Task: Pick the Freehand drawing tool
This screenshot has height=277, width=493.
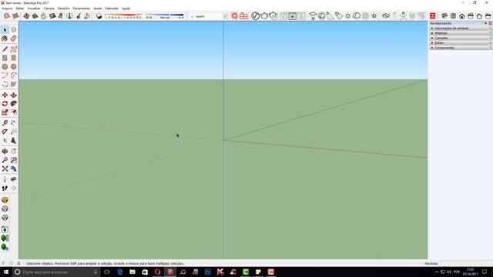Action: click(x=14, y=49)
